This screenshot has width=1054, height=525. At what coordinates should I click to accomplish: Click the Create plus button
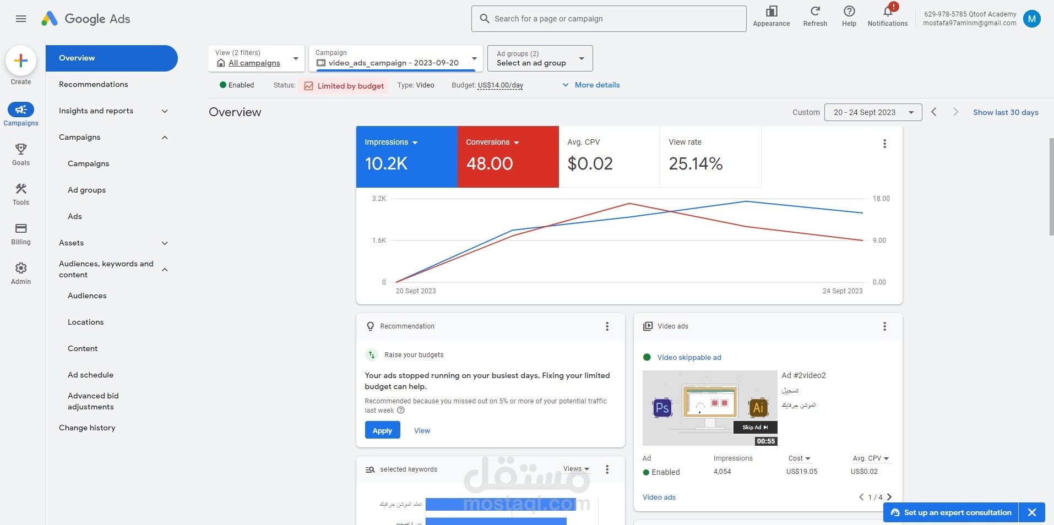pyautogui.click(x=21, y=61)
